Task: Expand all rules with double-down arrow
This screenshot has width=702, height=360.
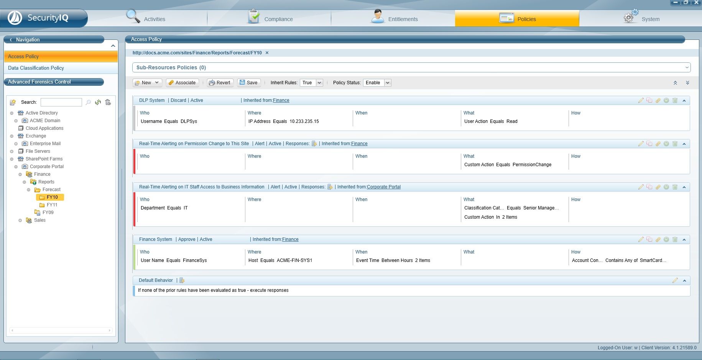Action: point(687,83)
